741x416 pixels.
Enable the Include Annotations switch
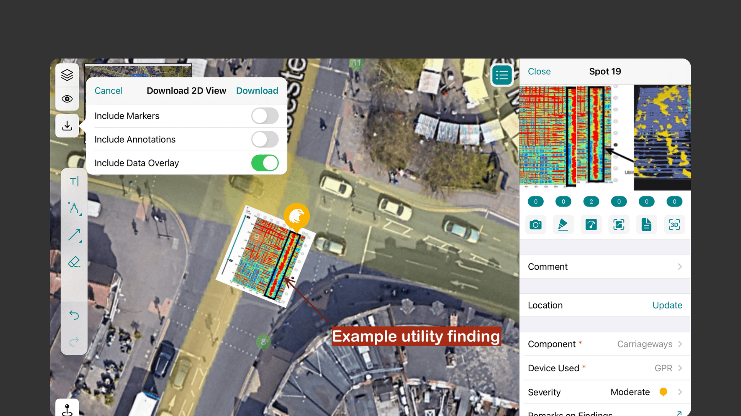tap(265, 139)
